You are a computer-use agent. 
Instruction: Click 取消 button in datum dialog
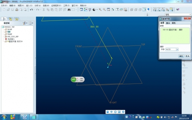click(x=188, y=56)
